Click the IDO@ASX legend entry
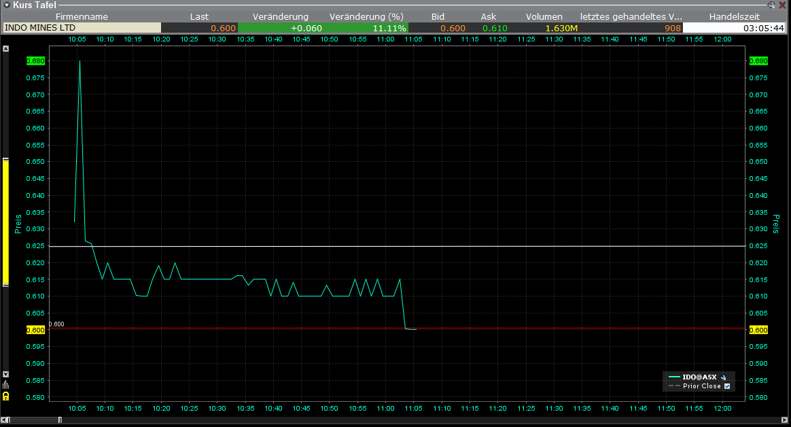Image resolution: width=791 pixels, height=427 pixels. click(x=699, y=377)
